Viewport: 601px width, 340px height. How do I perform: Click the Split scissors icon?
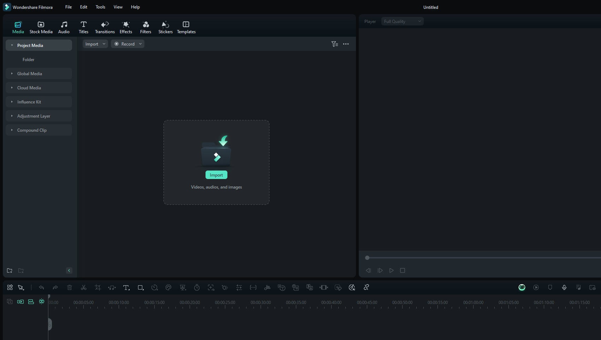pos(84,287)
